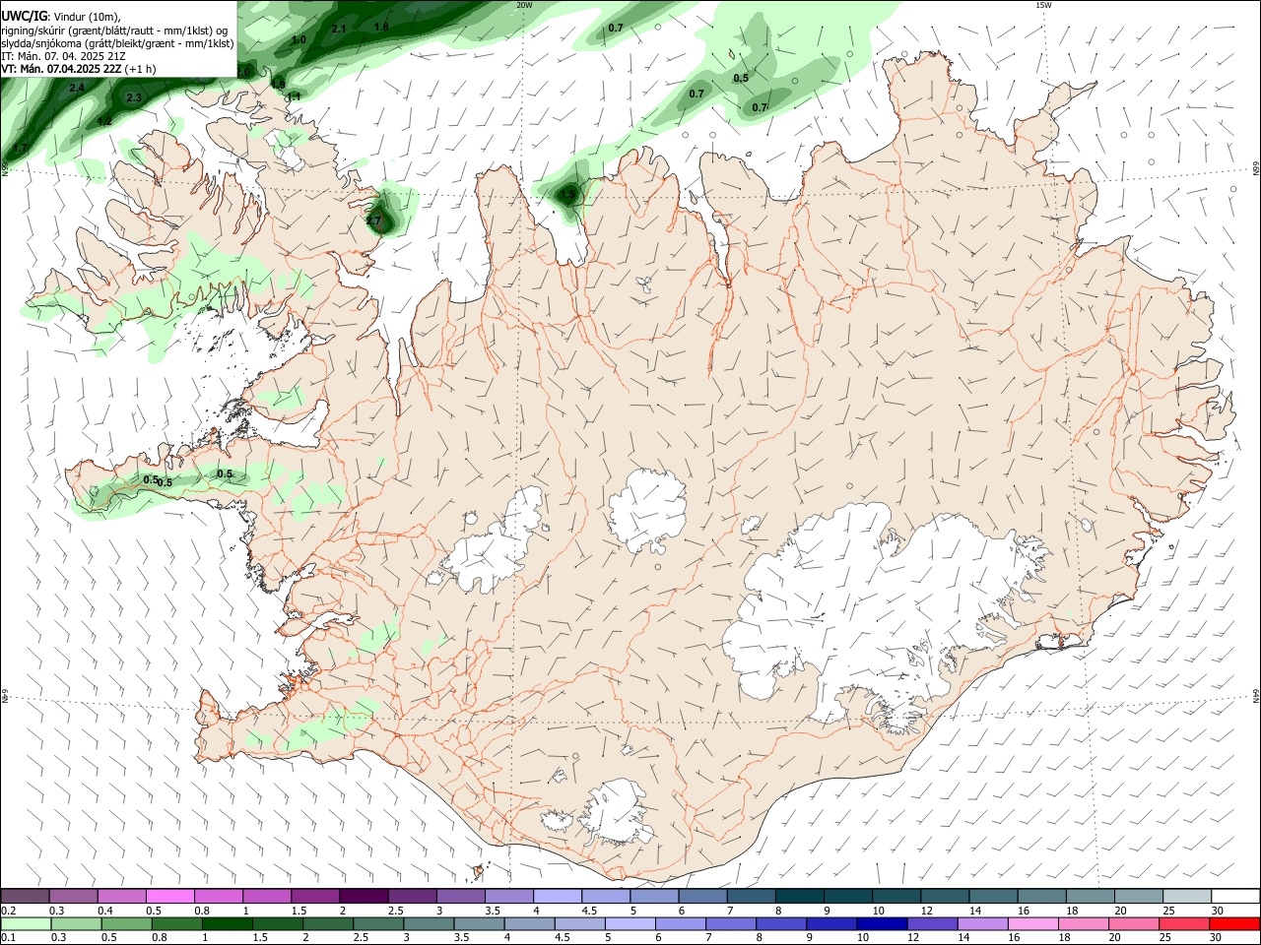
Task: Choose the darkest green swatch between 1 and 1.5
Action: click(x=227, y=923)
